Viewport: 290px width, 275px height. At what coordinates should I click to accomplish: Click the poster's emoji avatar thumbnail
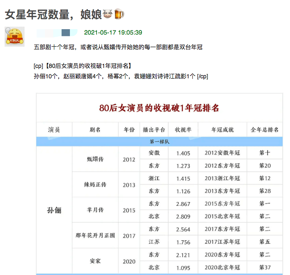[x=15, y=37]
